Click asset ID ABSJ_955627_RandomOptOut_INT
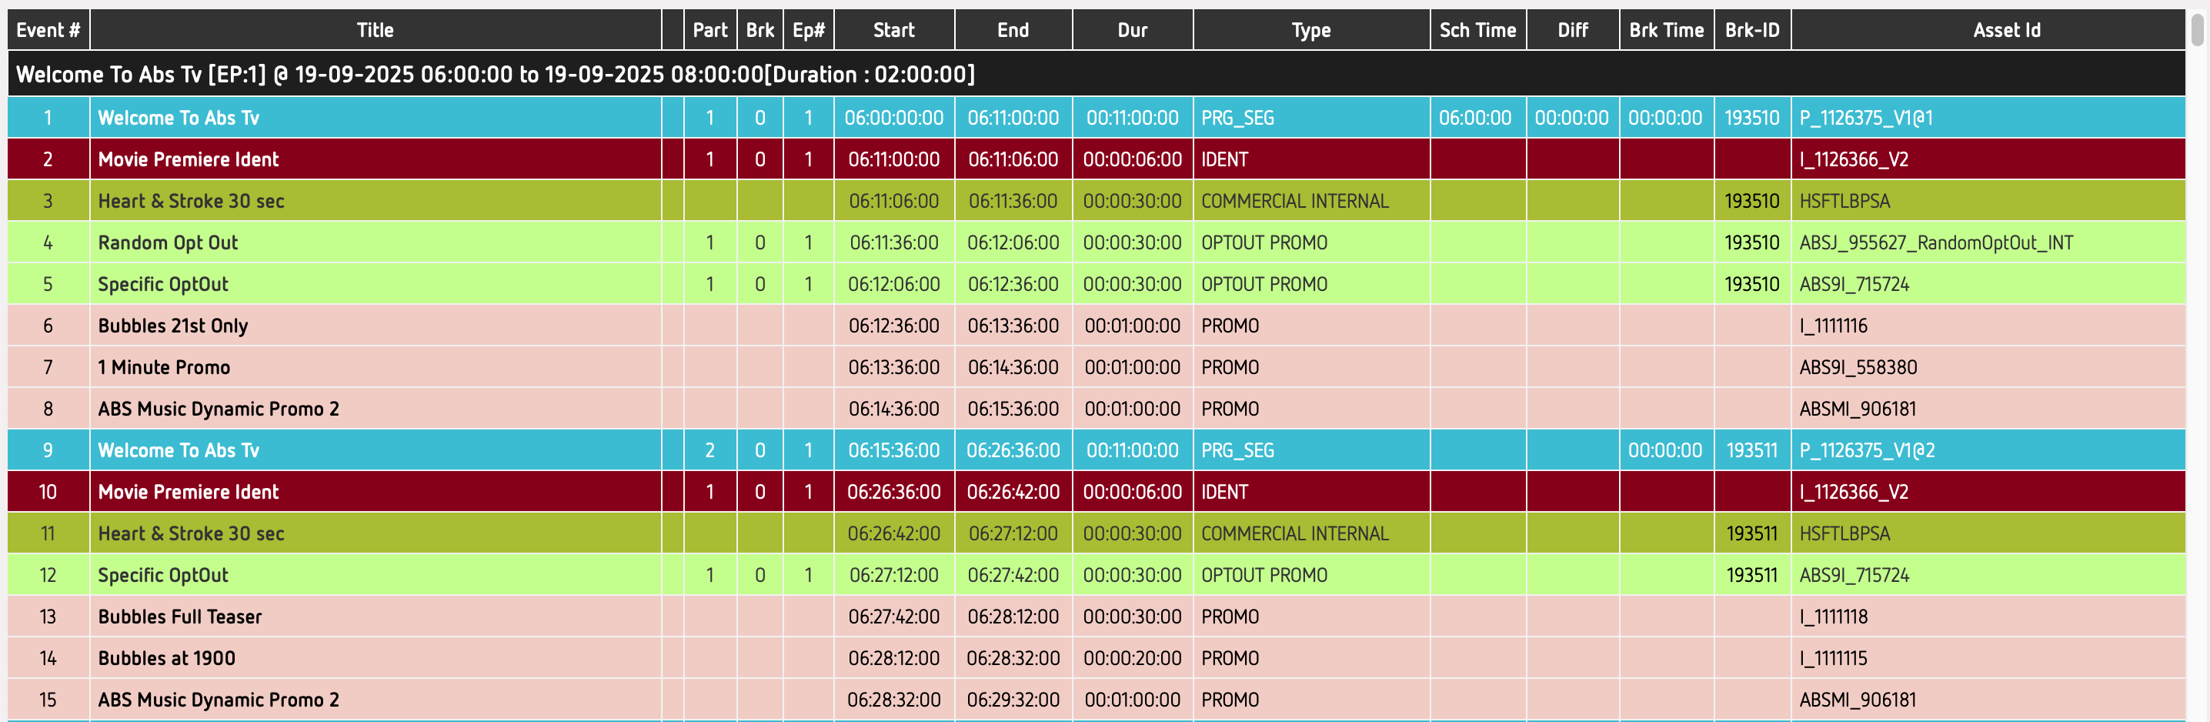Screen dimensions: 2210x722 coord(1935,243)
